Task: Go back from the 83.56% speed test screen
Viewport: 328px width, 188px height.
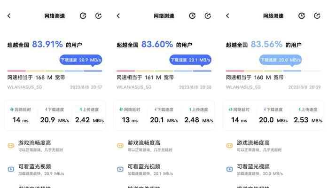Action: pos(227,16)
